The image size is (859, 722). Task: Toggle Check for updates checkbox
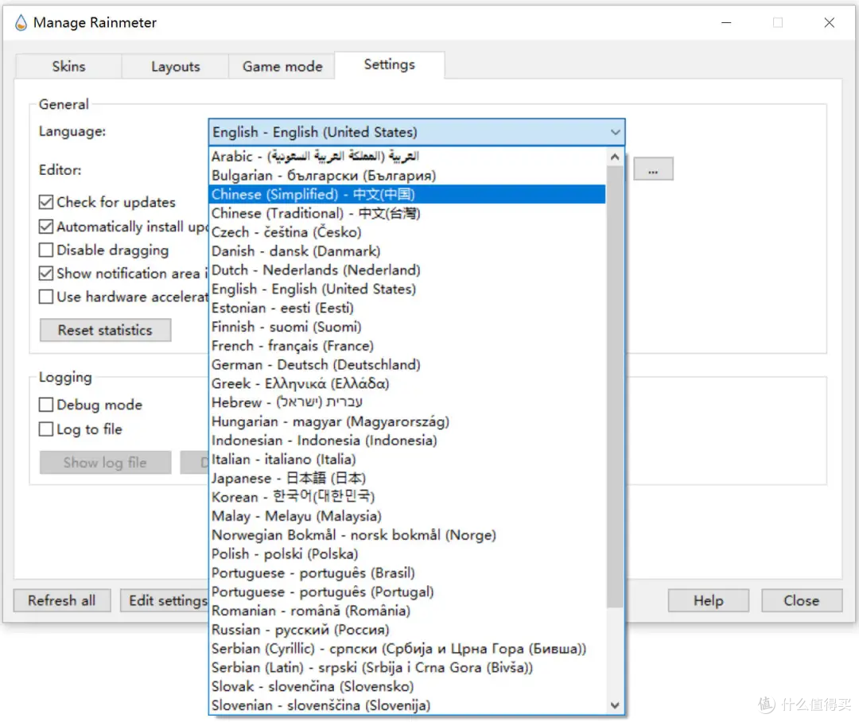(46, 202)
